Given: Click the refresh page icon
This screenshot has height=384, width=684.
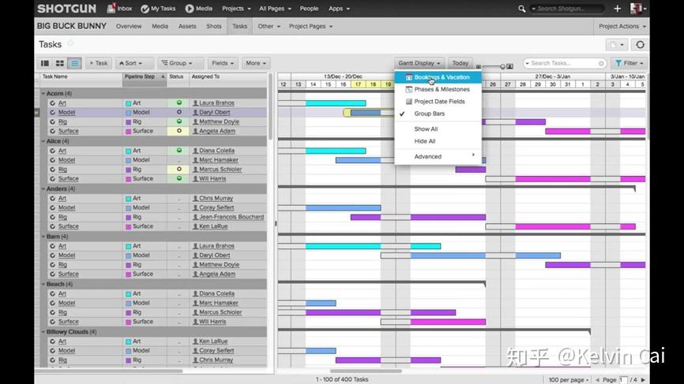Looking at the screenshot, I should [640, 44].
